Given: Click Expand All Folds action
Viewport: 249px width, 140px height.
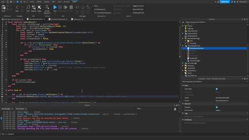Looking at the screenshot, I should 138,9.
